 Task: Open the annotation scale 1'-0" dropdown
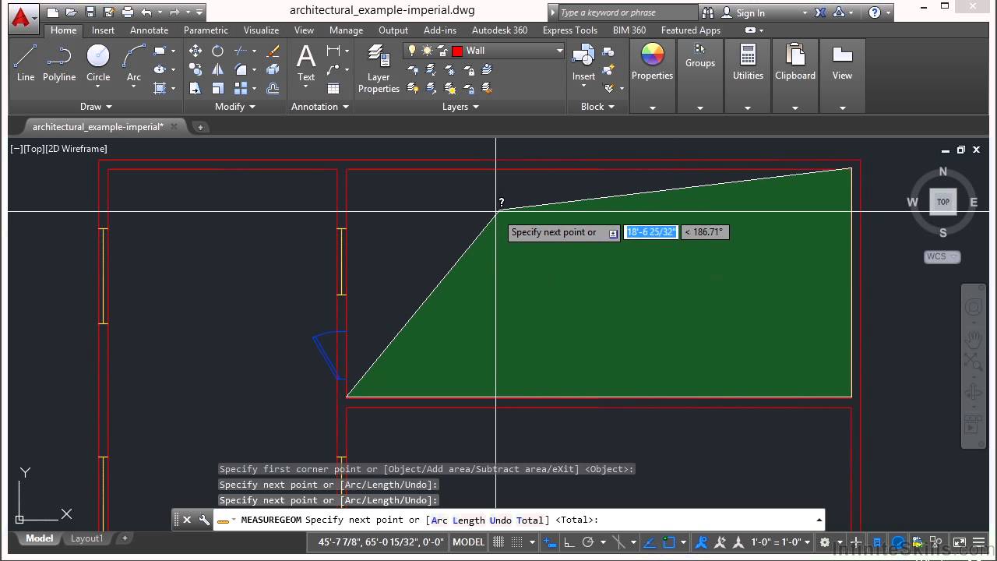tap(781, 542)
